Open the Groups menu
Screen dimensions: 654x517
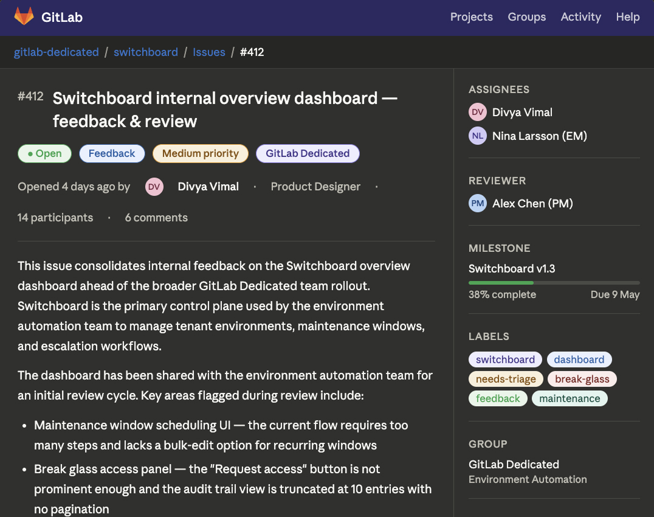tap(526, 16)
